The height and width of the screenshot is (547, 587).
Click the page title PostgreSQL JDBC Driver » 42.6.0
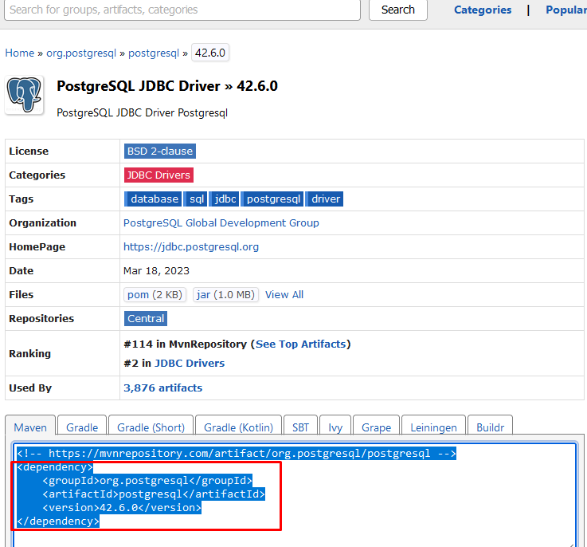pyautogui.click(x=167, y=86)
